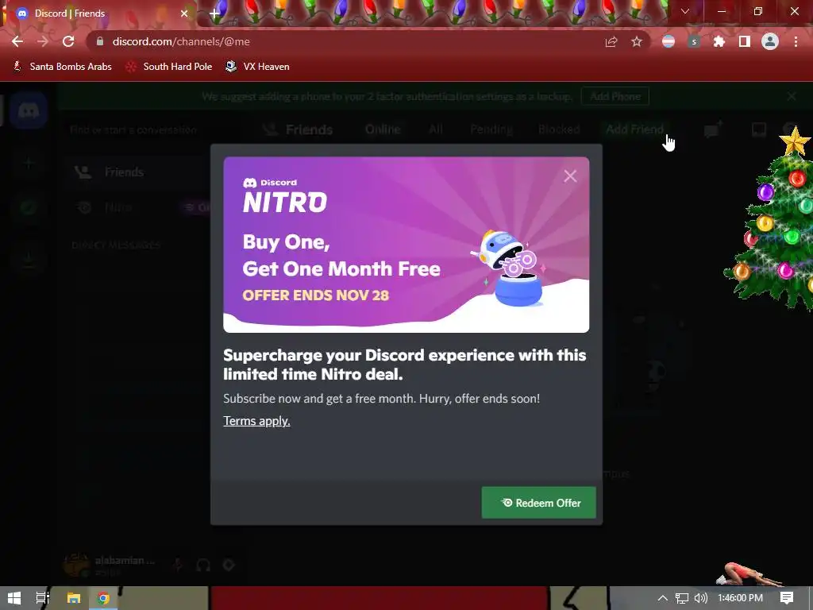Click the Discord home logo icon
This screenshot has width=813, height=610.
pyautogui.click(x=29, y=111)
